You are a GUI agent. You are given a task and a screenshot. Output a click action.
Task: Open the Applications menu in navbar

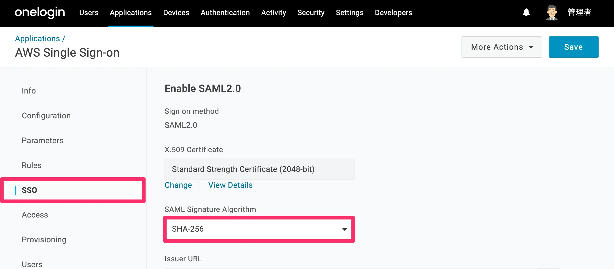click(x=131, y=13)
